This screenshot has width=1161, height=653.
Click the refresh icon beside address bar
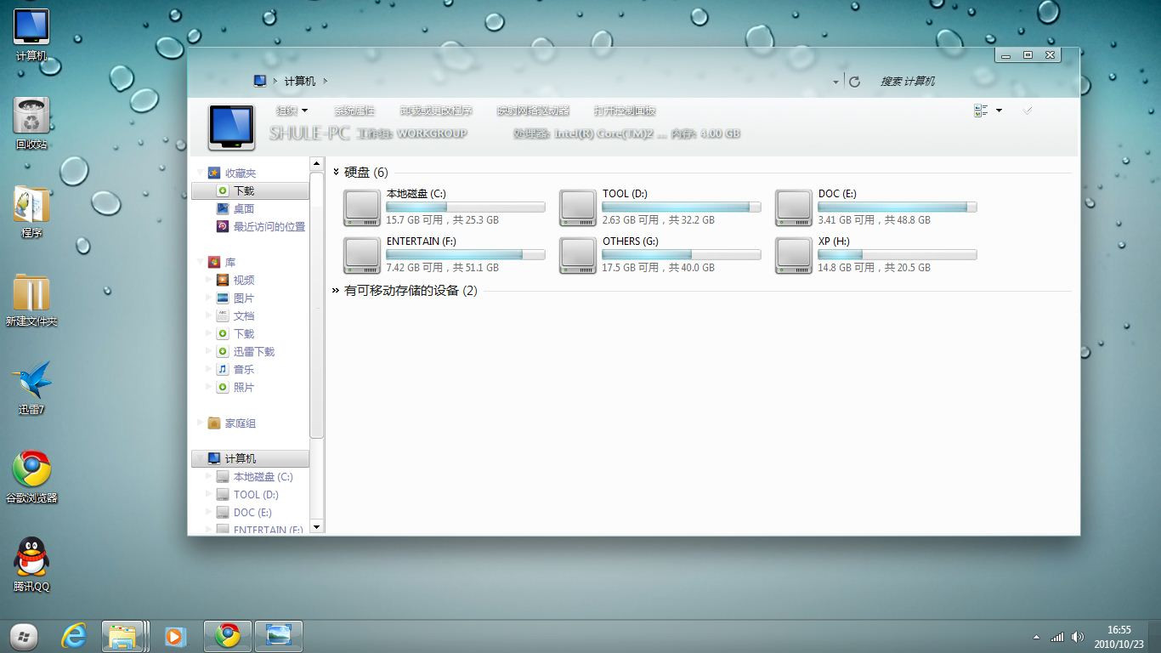point(854,82)
